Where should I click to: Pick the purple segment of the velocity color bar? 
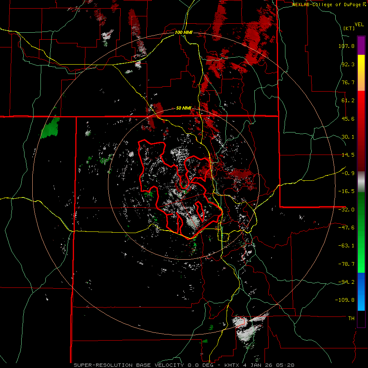(361, 45)
